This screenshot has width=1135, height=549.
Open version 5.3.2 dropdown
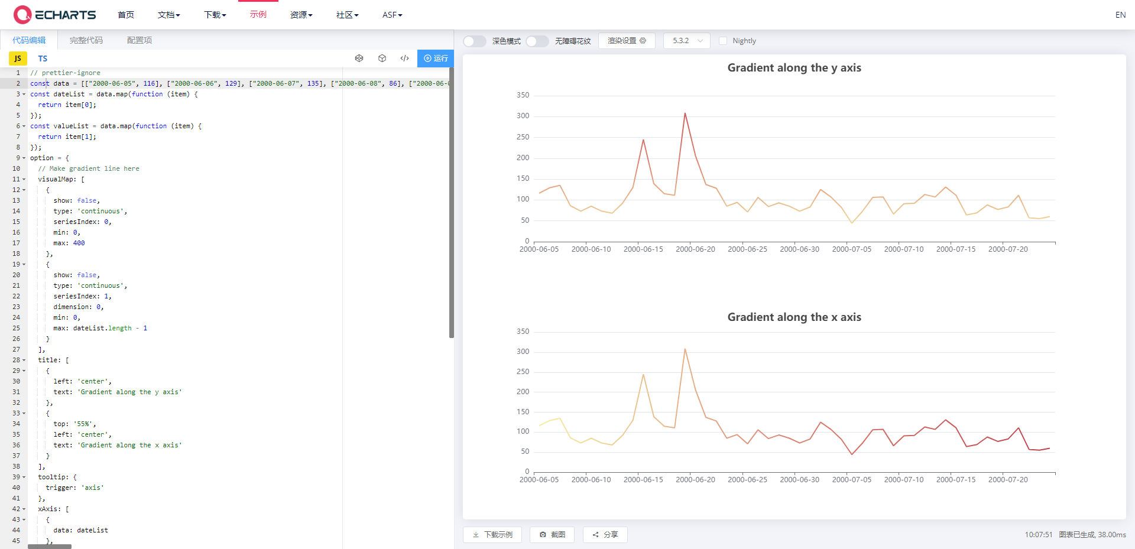pyautogui.click(x=686, y=41)
